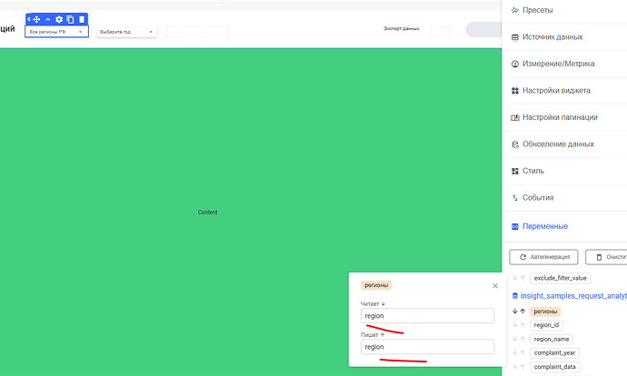This screenshot has height=376, width=627.
Task: Duplicate the widget using the copy icon
Action: [x=70, y=19]
